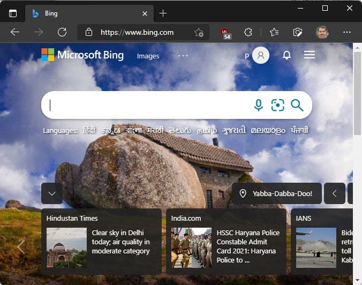Click the microphone voice search icon

[259, 105]
